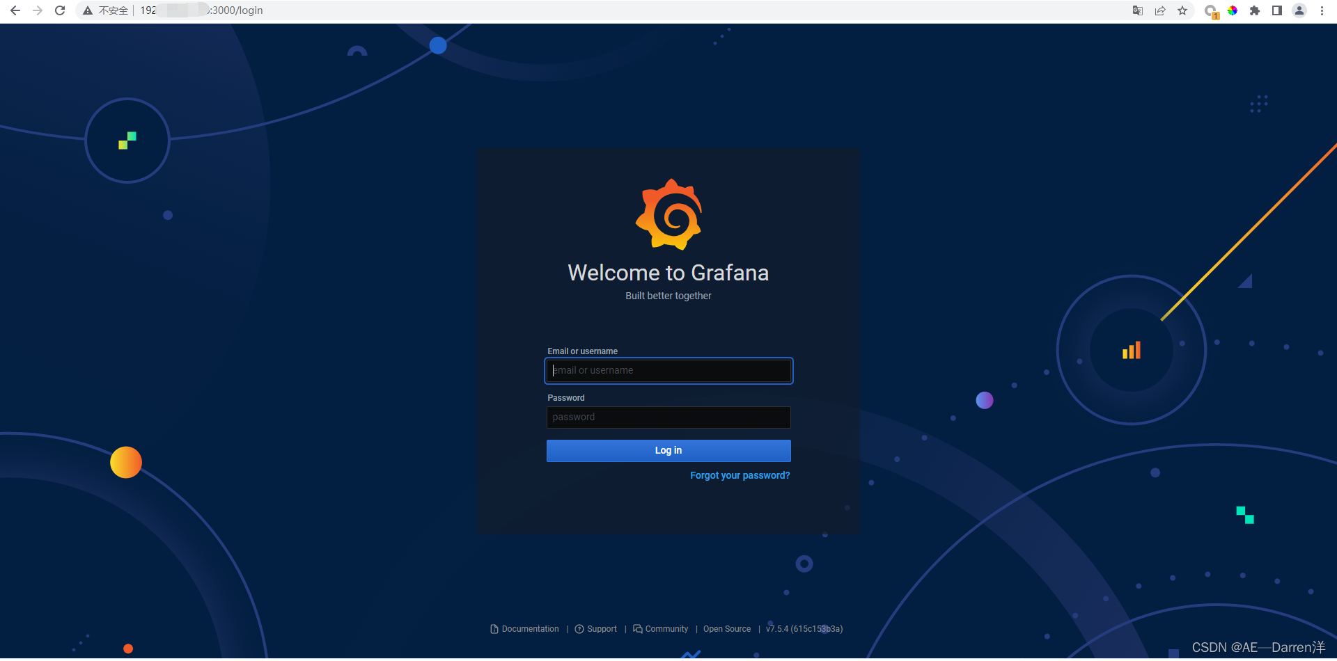Click the reload page icon
This screenshot has width=1337, height=661.
pos(60,10)
